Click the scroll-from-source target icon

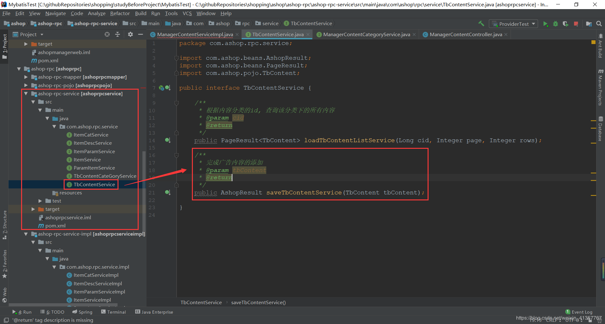click(x=107, y=34)
